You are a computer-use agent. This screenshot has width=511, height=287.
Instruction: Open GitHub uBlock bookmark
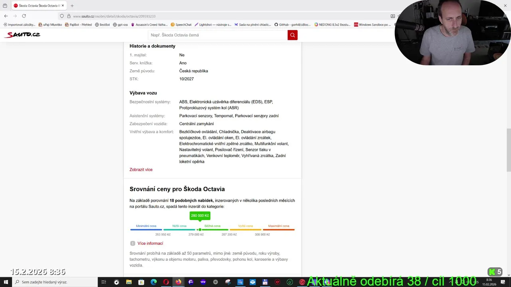[x=292, y=25]
